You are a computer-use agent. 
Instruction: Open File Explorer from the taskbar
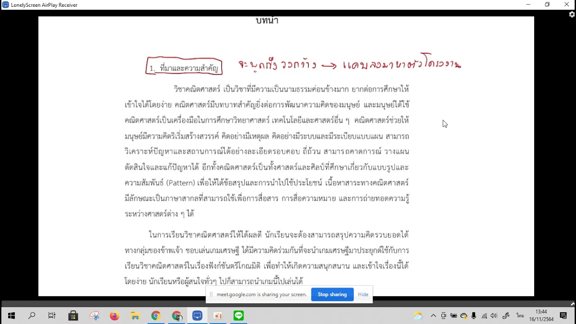[x=135, y=316]
